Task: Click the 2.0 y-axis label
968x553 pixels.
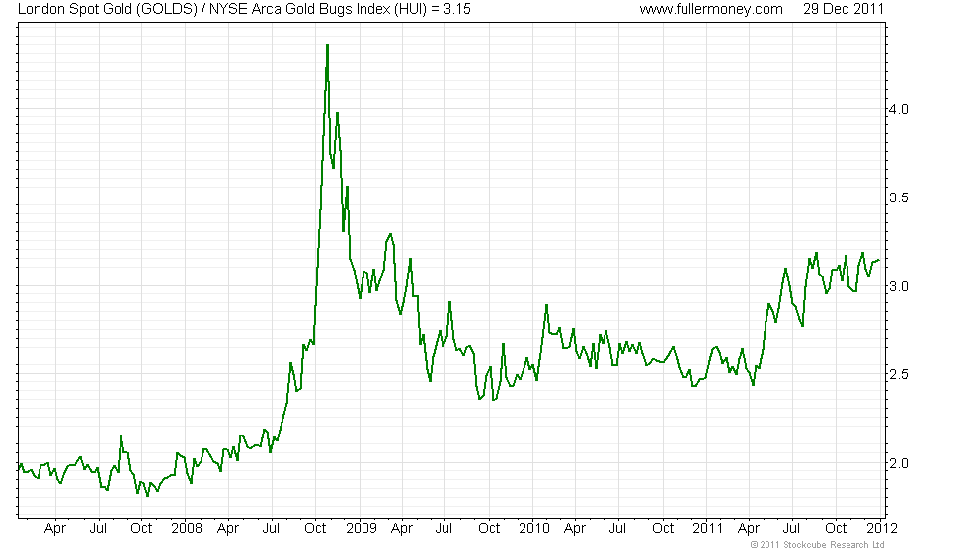Action: click(x=898, y=463)
